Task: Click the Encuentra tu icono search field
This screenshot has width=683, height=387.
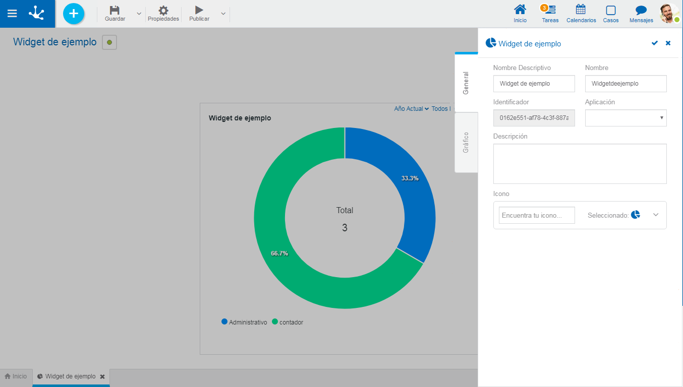Action: [537, 215]
